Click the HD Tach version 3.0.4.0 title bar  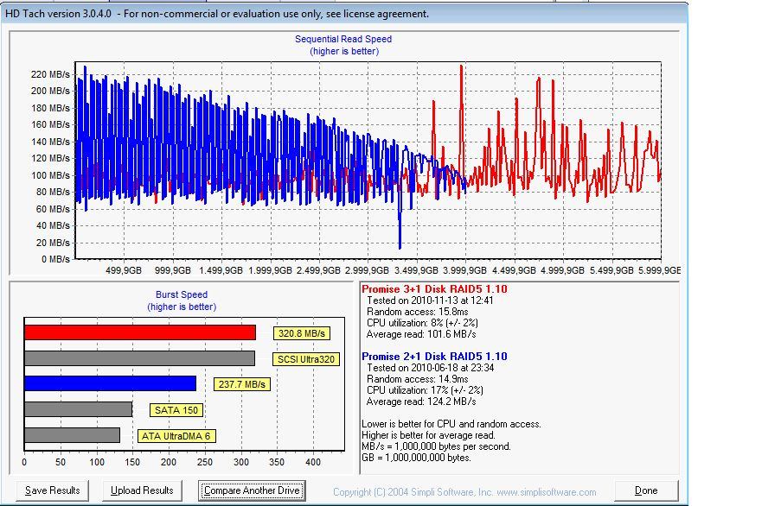pos(343,14)
